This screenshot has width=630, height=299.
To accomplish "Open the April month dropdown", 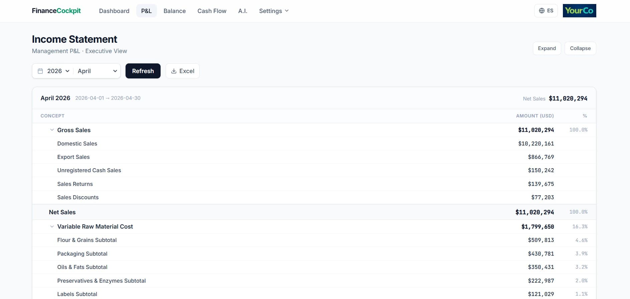I will click(97, 71).
